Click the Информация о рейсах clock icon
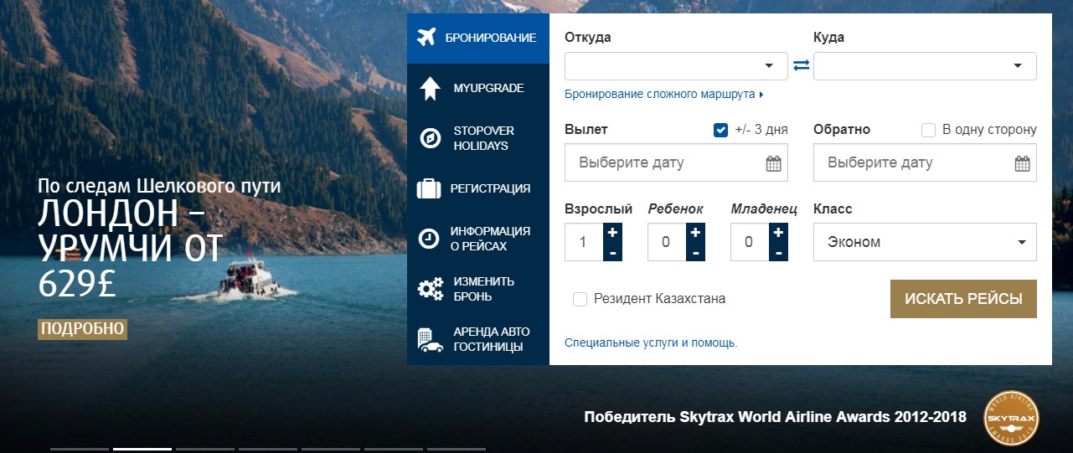Viewport: 1073px width, 453px height. pos(429,239)
